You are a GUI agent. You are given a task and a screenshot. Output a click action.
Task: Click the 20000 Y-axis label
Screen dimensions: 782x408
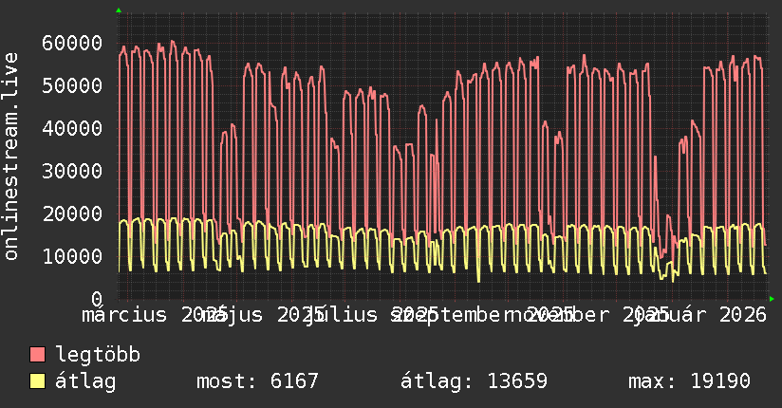tap(72, 213)
